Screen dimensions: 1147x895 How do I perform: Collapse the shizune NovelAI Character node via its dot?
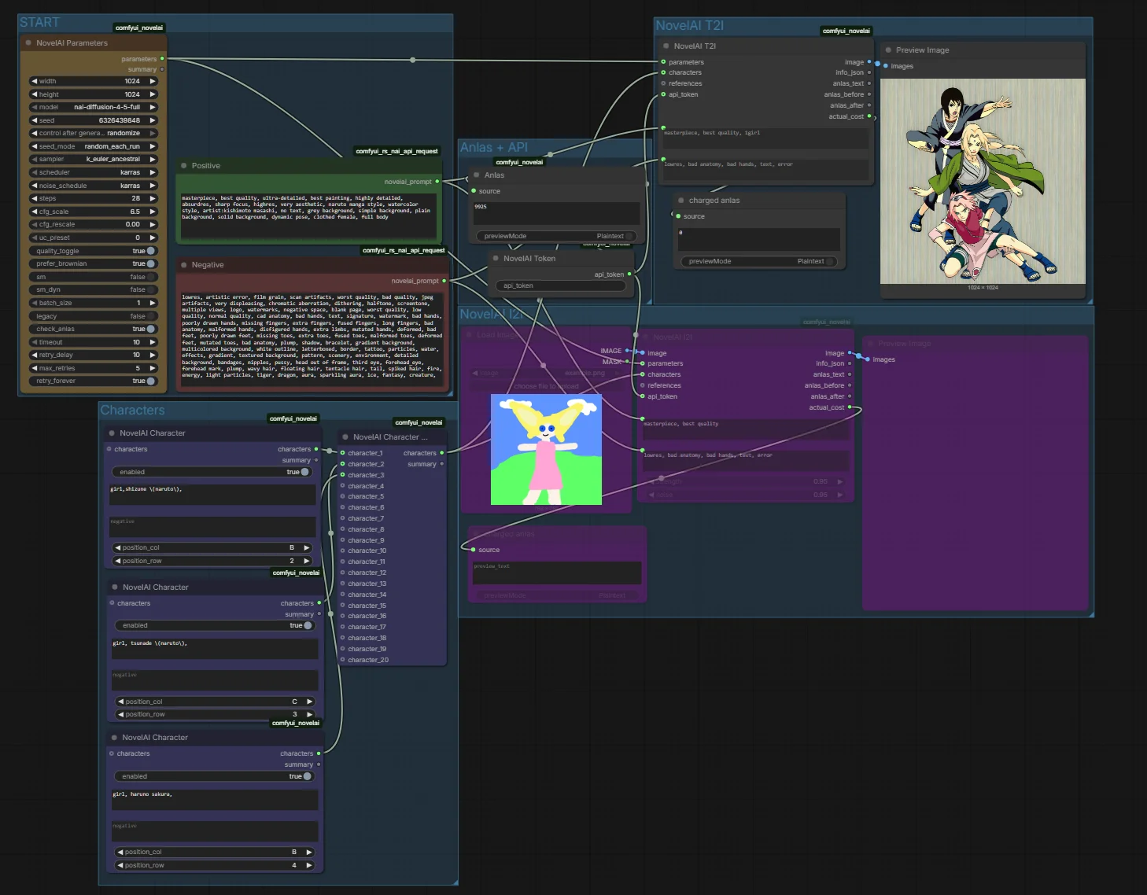click(x=112, y=433)
